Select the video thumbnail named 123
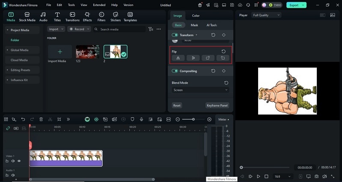Screen dimensions: 342x182 pos(87,52)
